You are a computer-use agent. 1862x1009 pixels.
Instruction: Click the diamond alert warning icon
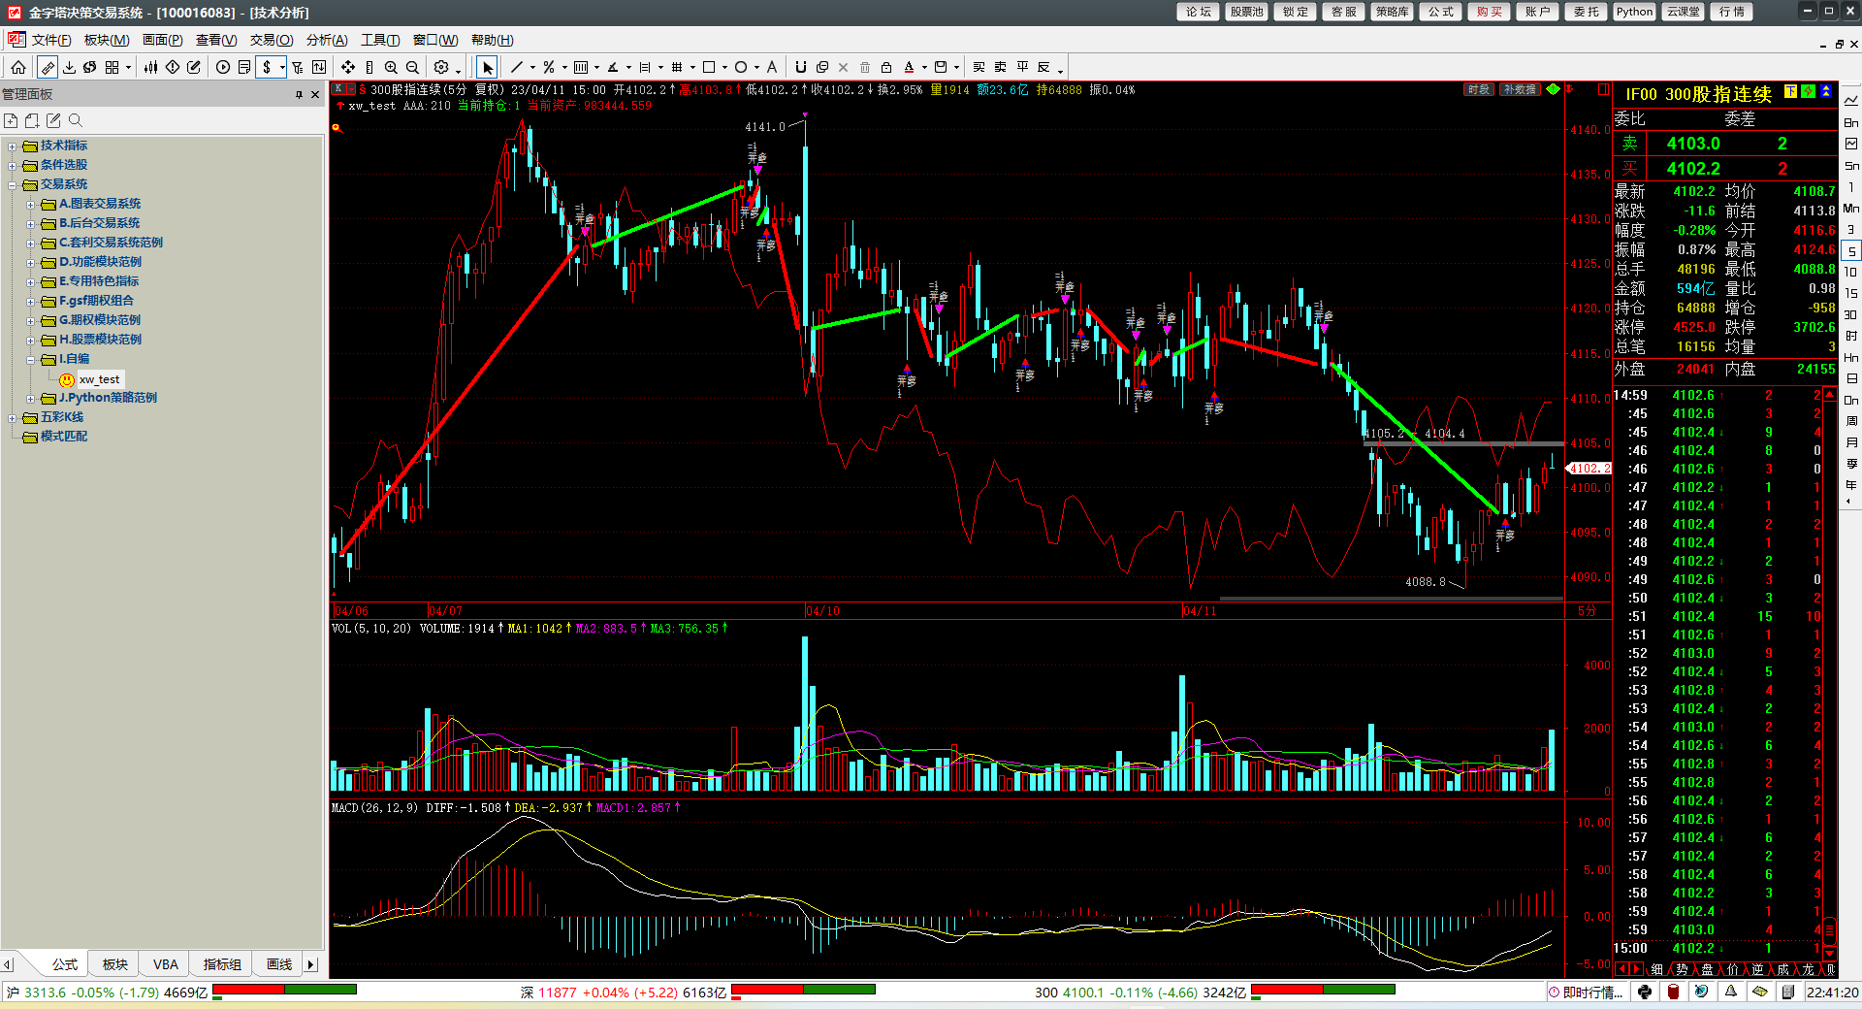tap(173, 67)
